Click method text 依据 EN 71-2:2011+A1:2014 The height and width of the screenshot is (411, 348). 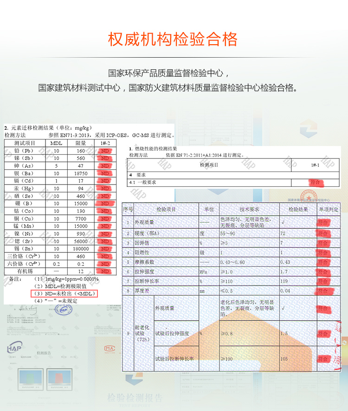point(194,155)
